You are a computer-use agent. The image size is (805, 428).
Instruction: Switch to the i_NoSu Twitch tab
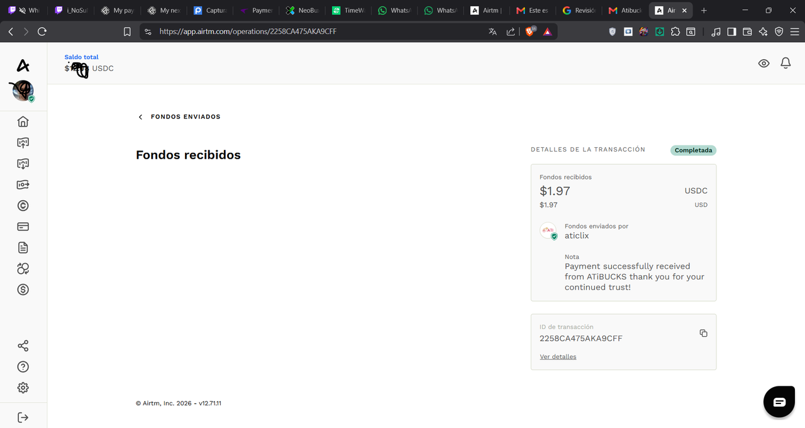tap(71, 11)
